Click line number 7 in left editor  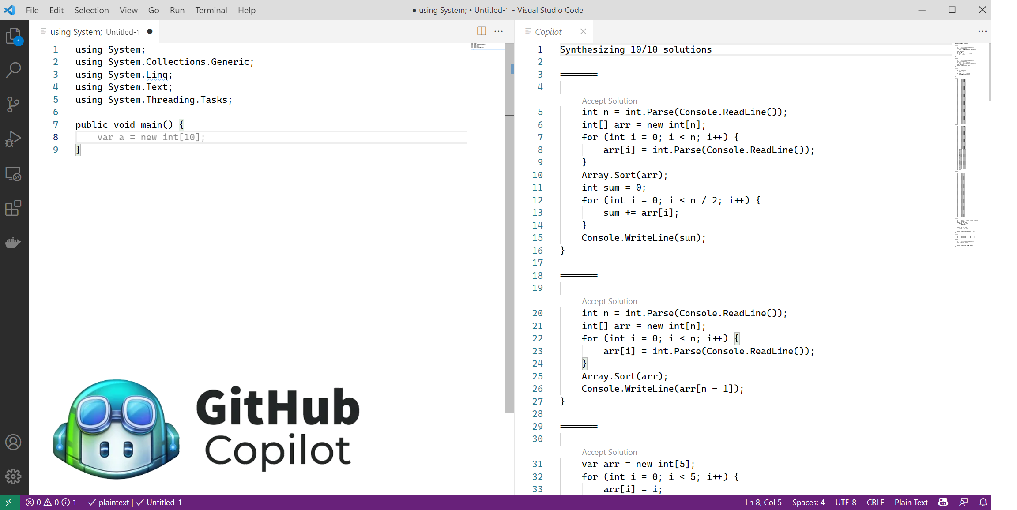pos(56,125)
